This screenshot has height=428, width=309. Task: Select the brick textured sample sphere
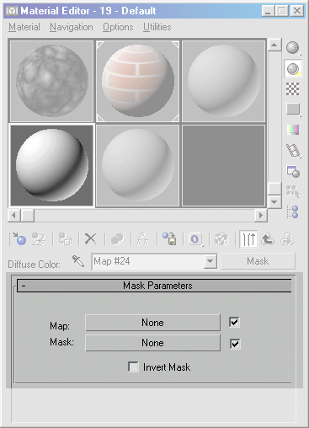(137, 81)
